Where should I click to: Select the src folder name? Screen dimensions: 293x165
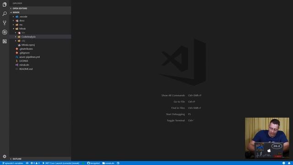(21, 25)
